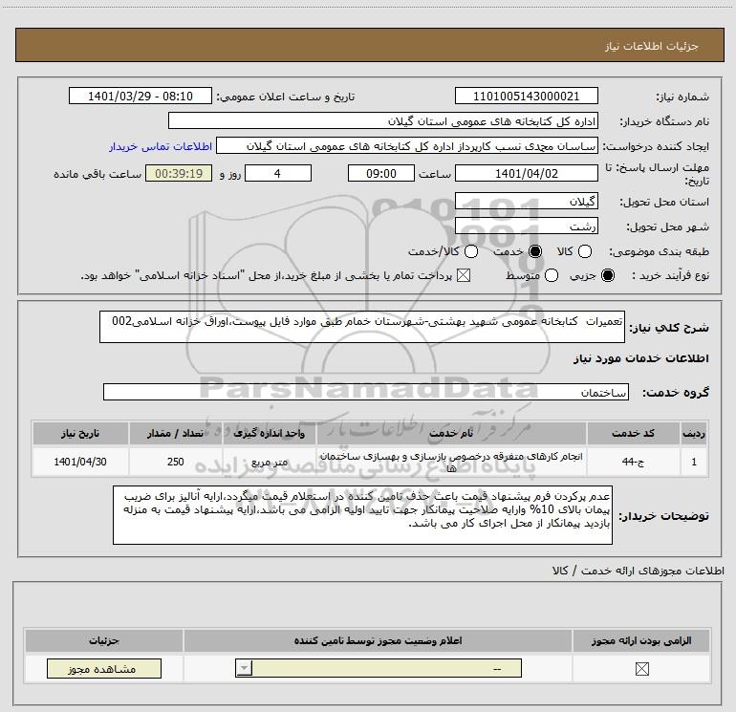Click the کد خدمت column header
This screenshot has height=712, width=736.
coord(633,433)
